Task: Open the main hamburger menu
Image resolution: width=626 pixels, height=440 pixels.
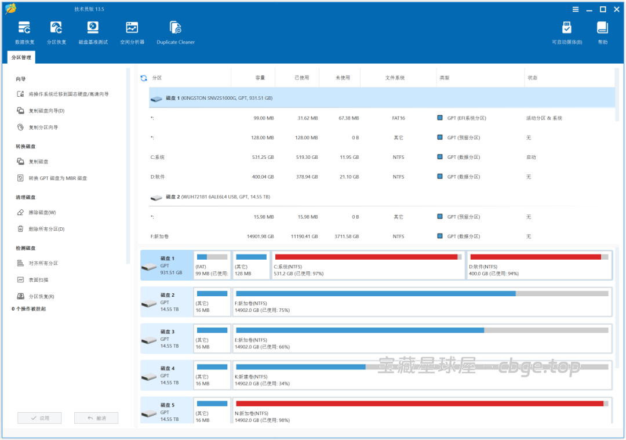Action: pyautogui.click(x=576, y=9)
